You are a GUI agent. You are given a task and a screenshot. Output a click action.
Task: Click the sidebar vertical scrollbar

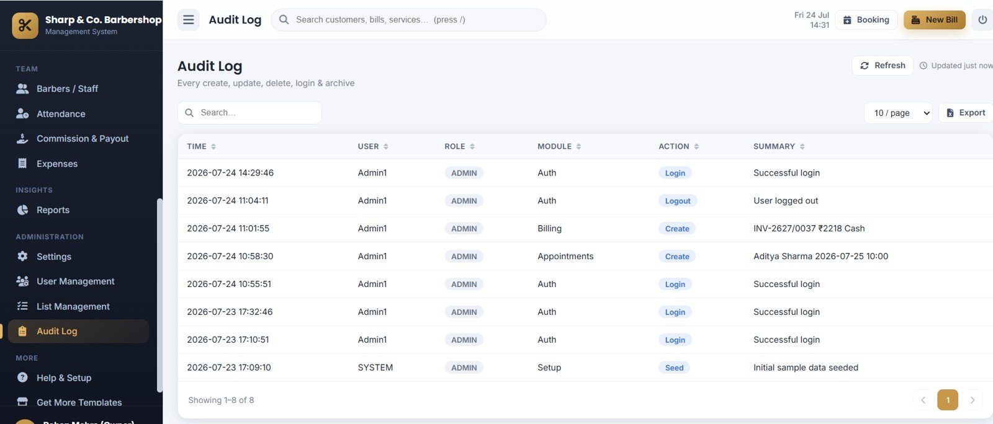tap(160, 295)
